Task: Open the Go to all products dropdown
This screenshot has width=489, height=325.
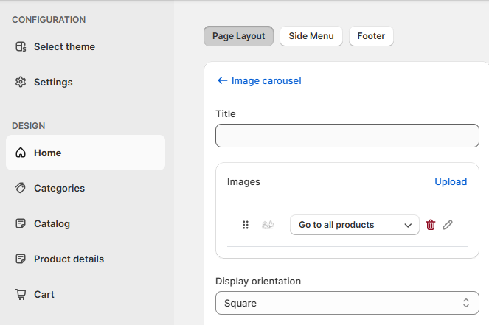Action: point(355,225)
